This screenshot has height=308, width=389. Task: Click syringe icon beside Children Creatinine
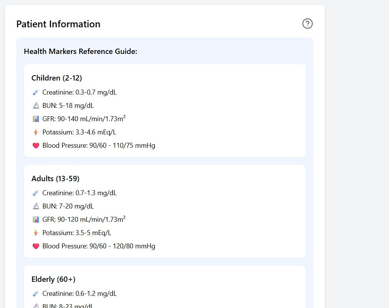pyautogui.click(x=36, y=92)
